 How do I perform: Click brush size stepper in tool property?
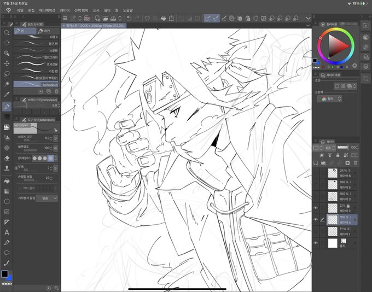(51, 138)
